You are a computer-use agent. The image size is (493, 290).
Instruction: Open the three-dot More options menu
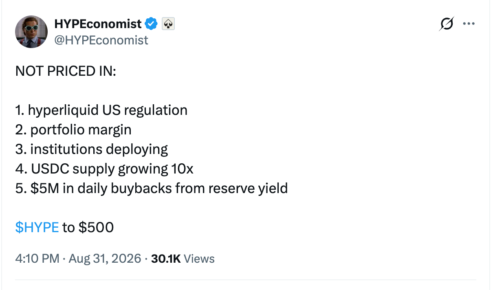point(469,24)
